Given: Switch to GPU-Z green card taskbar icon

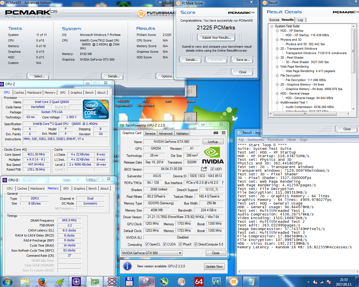Looking at the screenshot, I should (x=94, y=281).
